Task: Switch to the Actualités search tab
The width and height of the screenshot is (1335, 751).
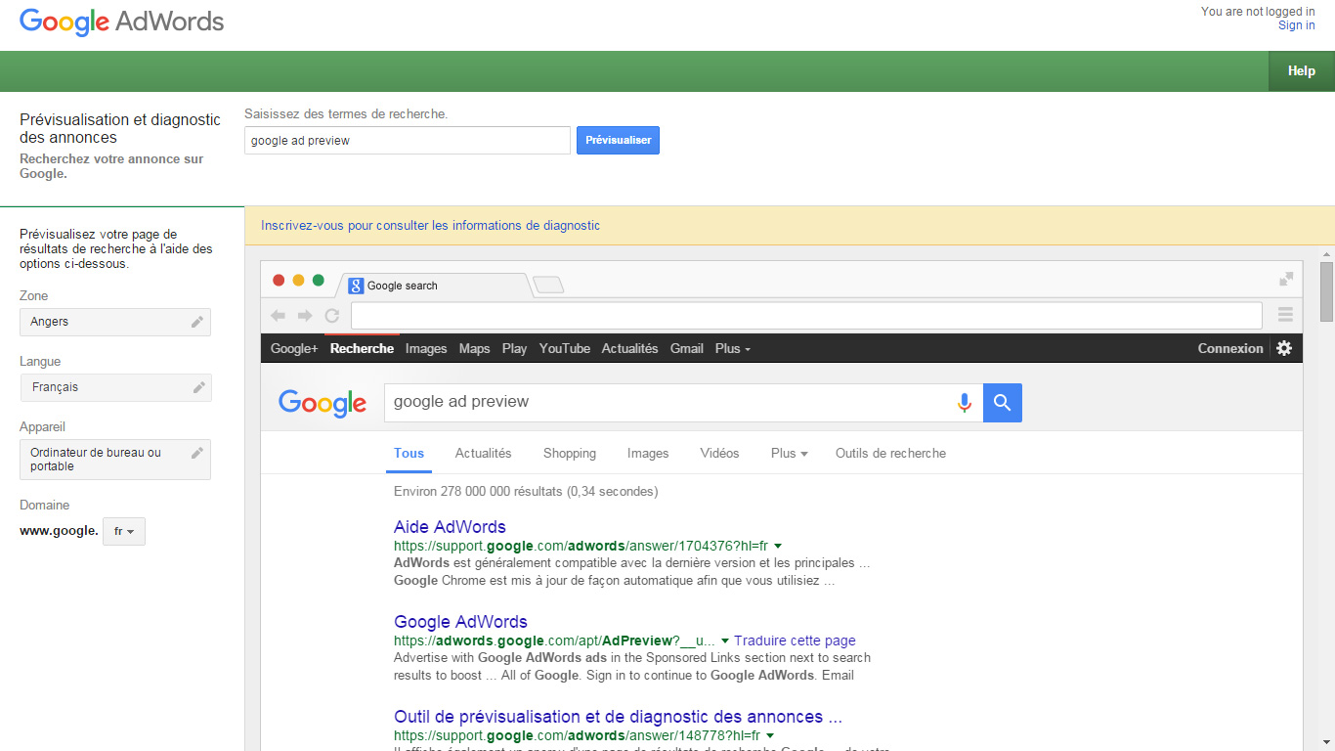Action: click(484, 454)
